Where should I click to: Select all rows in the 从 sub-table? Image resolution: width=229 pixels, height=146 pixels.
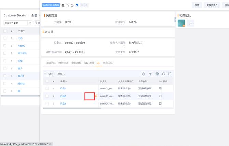click(47, 81)
